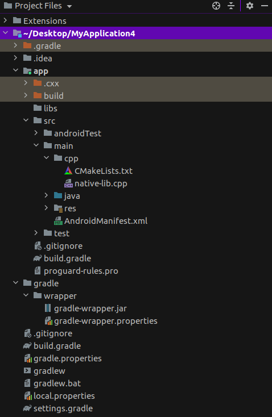
Task: Click the CMakeLists.txt CMake triangle icon
Action: 68,170
